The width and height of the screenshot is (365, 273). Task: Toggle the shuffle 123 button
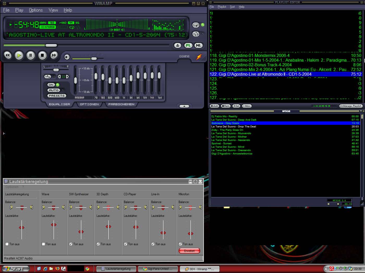pyautogui.click(x=196, y=34)
